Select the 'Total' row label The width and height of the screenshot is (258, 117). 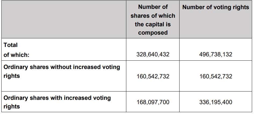pyautogui.click(x=10, y=45)
